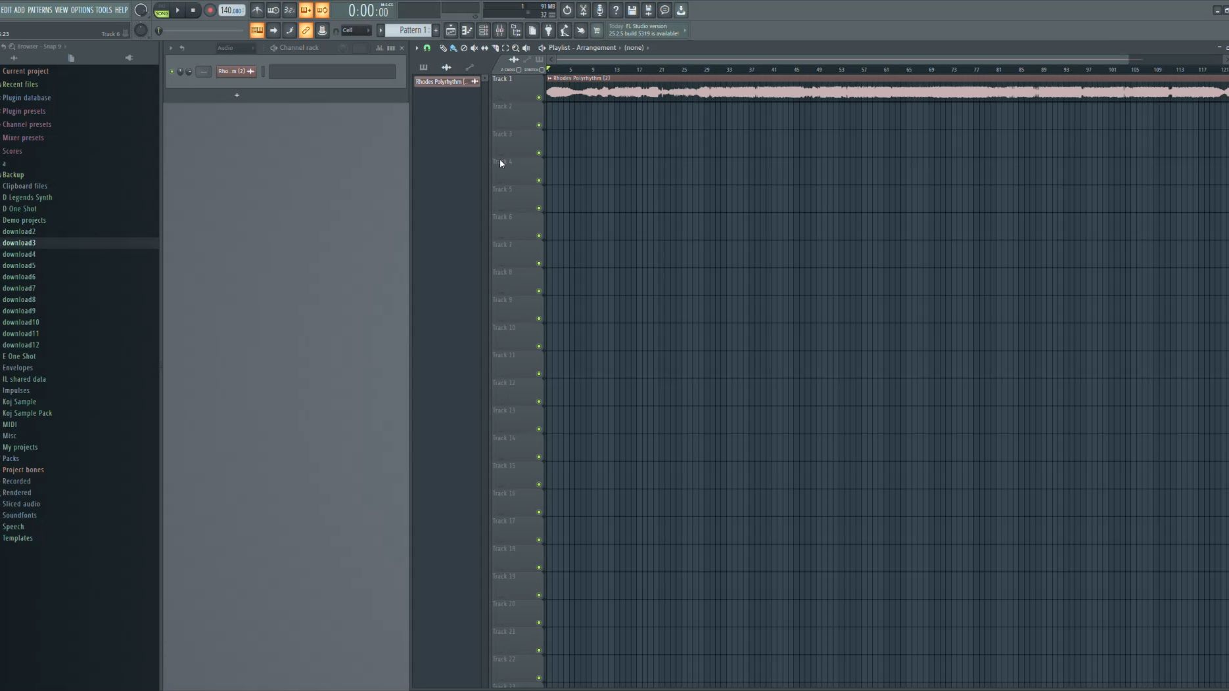Select the Slip tool in Playlist toolbar
Screen dimensions: 1229x691
485,48
